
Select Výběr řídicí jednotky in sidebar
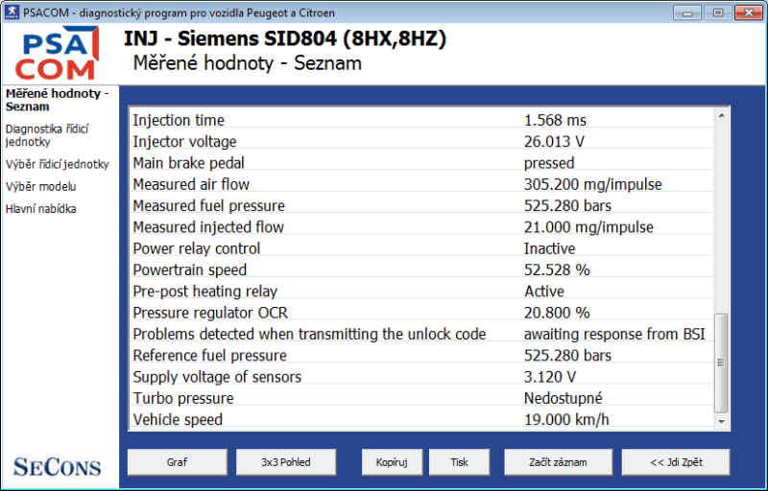pyautogui.click(x=57, y=164)
